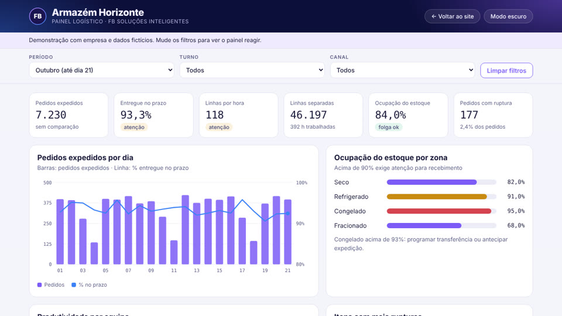The image size is (562, 316).
Task: Click the tallest bar at day 12
Action: (186, 229)
